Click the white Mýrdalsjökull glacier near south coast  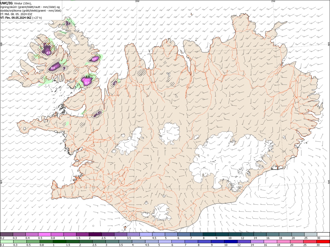(x=161, y=212)
